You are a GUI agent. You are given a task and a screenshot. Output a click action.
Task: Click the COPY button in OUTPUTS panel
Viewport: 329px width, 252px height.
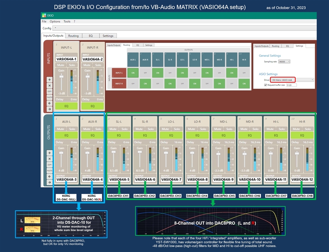[49, 165]
